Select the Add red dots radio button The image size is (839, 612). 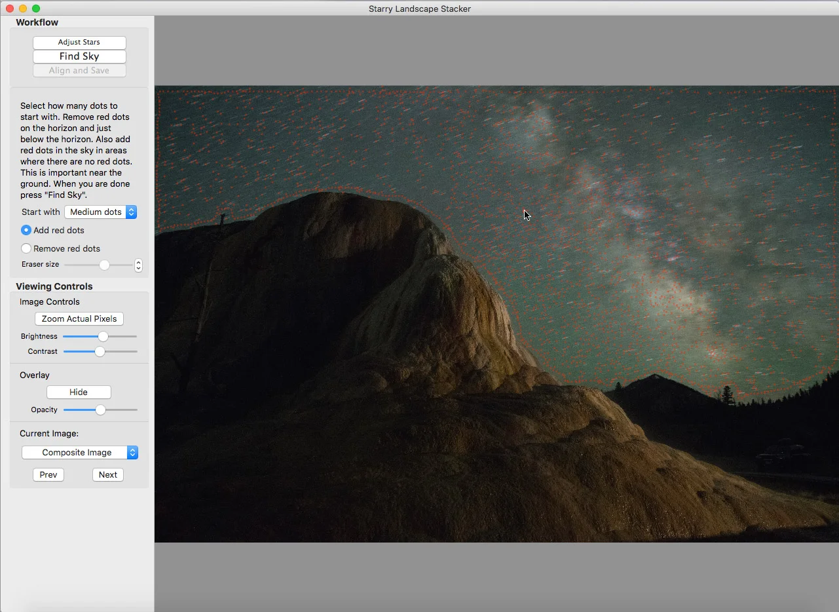click(26, 230)
